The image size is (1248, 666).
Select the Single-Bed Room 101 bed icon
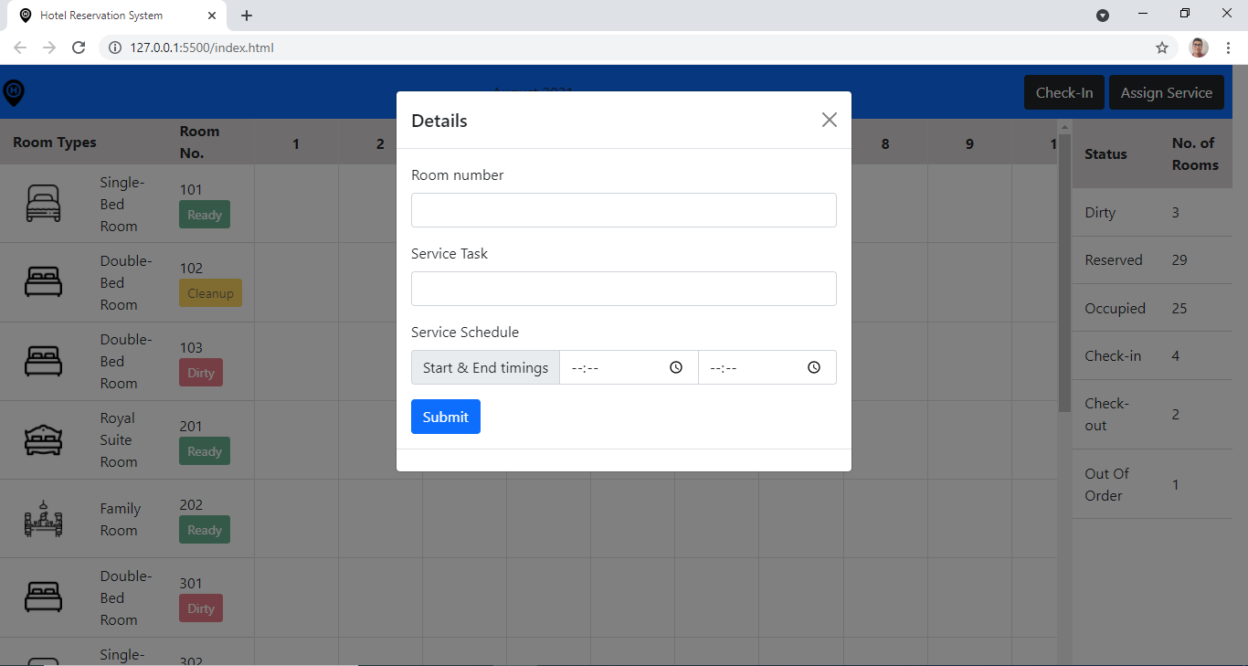click(43, 203)
